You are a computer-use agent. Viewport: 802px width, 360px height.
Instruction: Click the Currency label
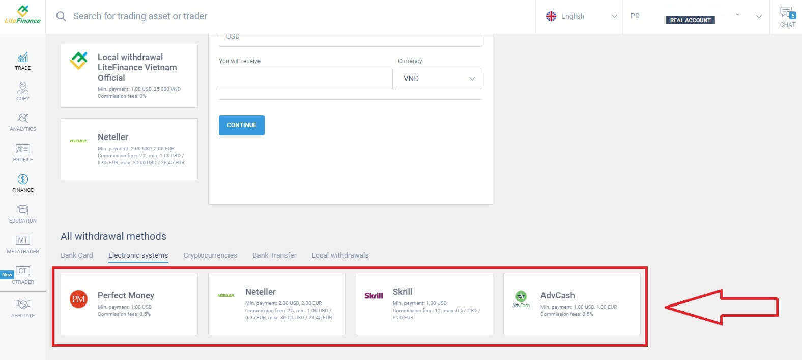point(410,61)
